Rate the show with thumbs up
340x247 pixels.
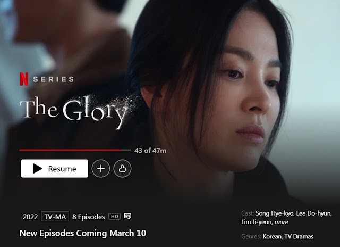[122, 169]
